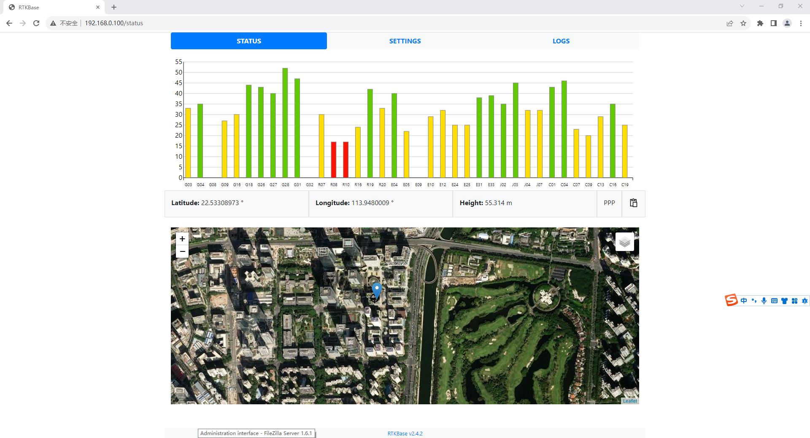The width and height of the screenshot is (810, 438).
Task: Share this page from address bar
Action: 730,23
